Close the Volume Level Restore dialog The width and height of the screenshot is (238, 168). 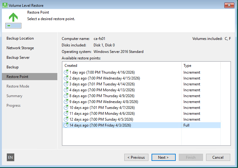pos(229,5)
